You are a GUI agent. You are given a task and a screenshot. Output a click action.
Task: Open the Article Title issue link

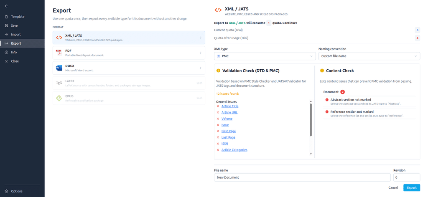[230, 106]
